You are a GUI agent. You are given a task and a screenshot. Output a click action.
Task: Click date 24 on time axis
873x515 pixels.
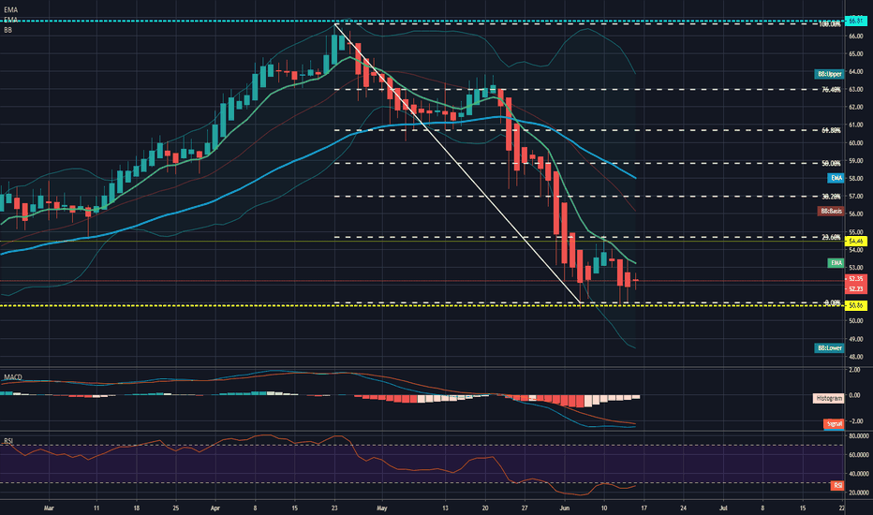coord(683,508)
